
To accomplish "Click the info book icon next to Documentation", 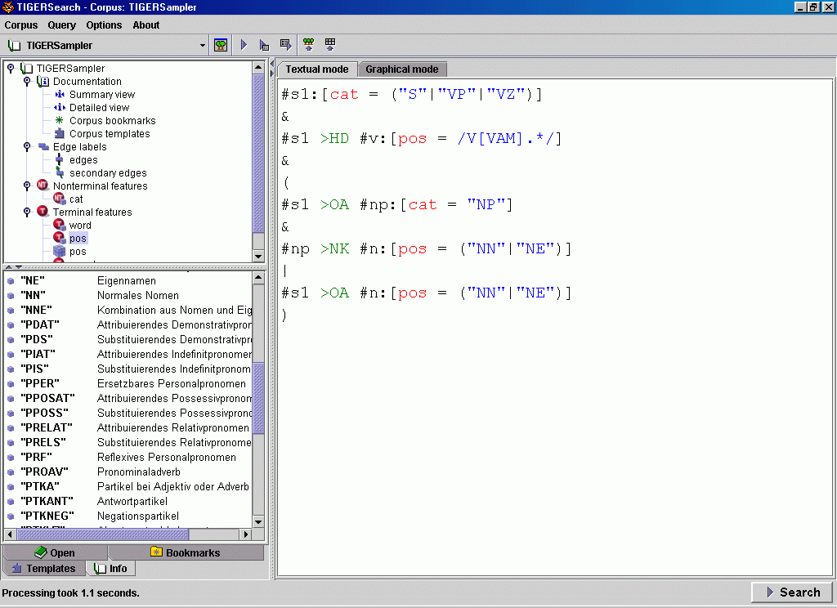I will 43,81.
